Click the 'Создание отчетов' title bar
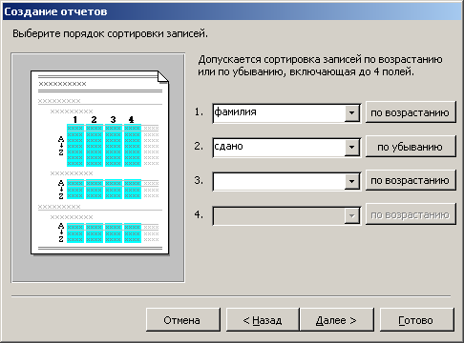This screenshot has height=343, width=464. [x=232, y=11]
